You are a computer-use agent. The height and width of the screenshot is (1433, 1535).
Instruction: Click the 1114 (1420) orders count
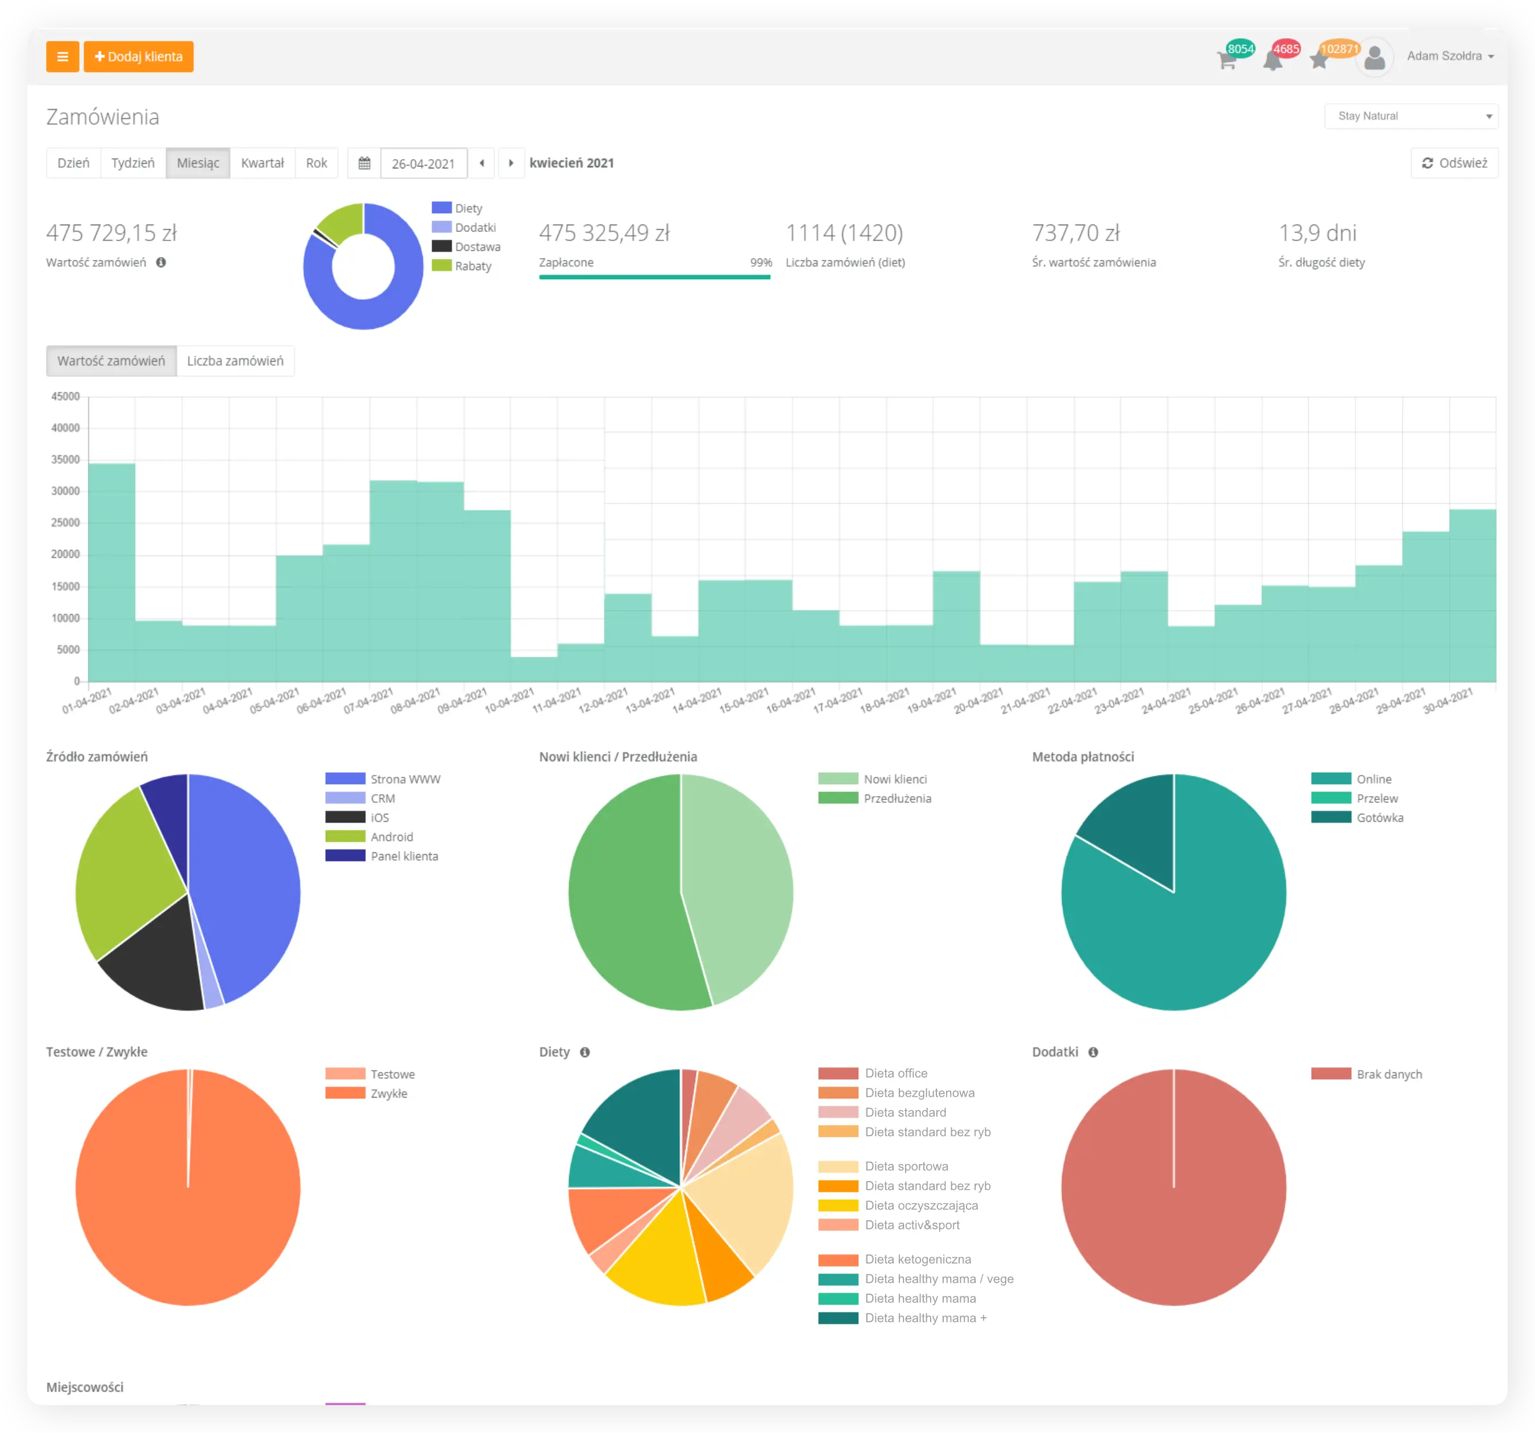(844, 233)
